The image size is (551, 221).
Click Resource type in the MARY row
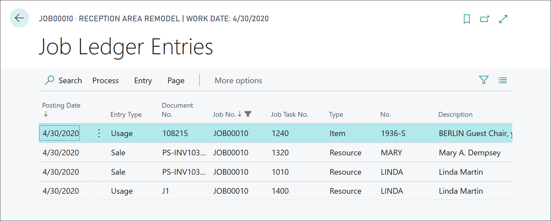click(x=345, y=153)
